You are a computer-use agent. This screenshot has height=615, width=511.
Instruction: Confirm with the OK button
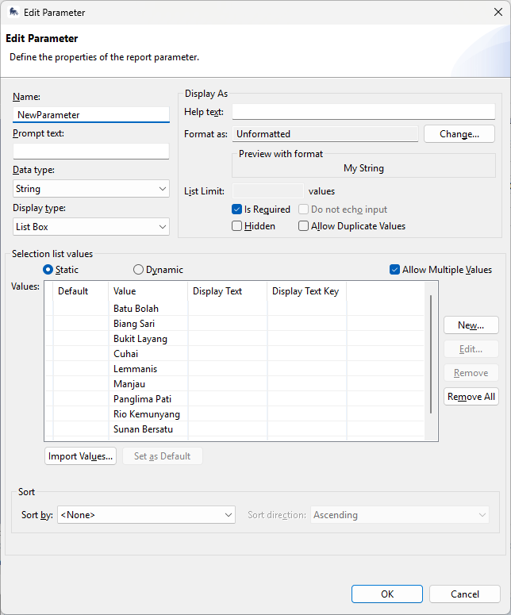point(386,594)
